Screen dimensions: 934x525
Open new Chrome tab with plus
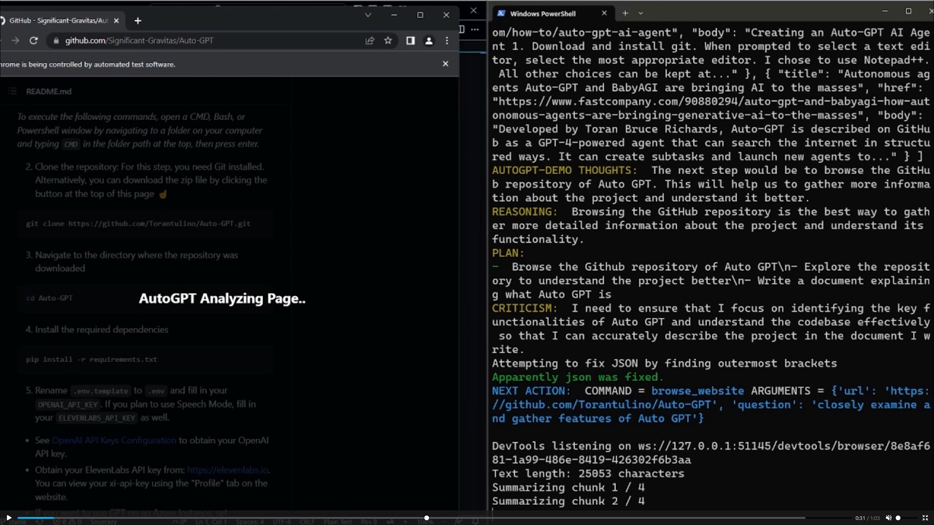click(138, 20)
